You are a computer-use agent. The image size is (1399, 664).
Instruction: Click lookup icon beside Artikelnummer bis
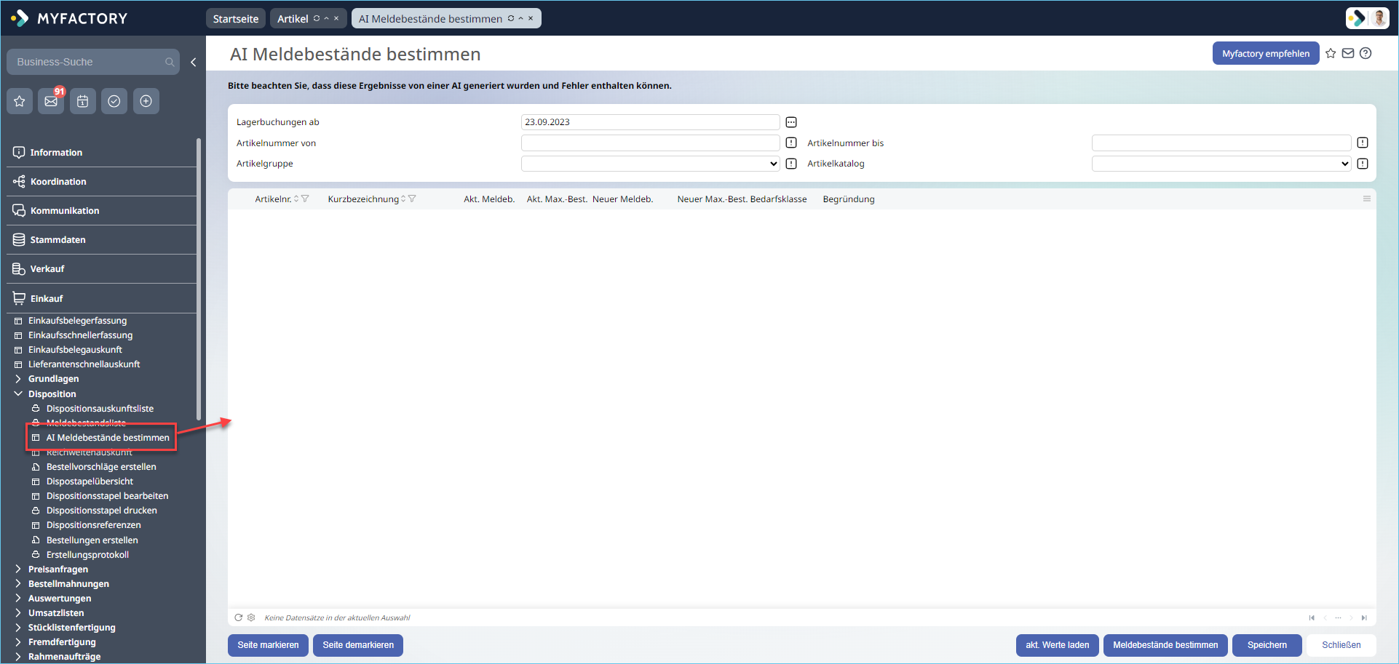coord(1363,143)
